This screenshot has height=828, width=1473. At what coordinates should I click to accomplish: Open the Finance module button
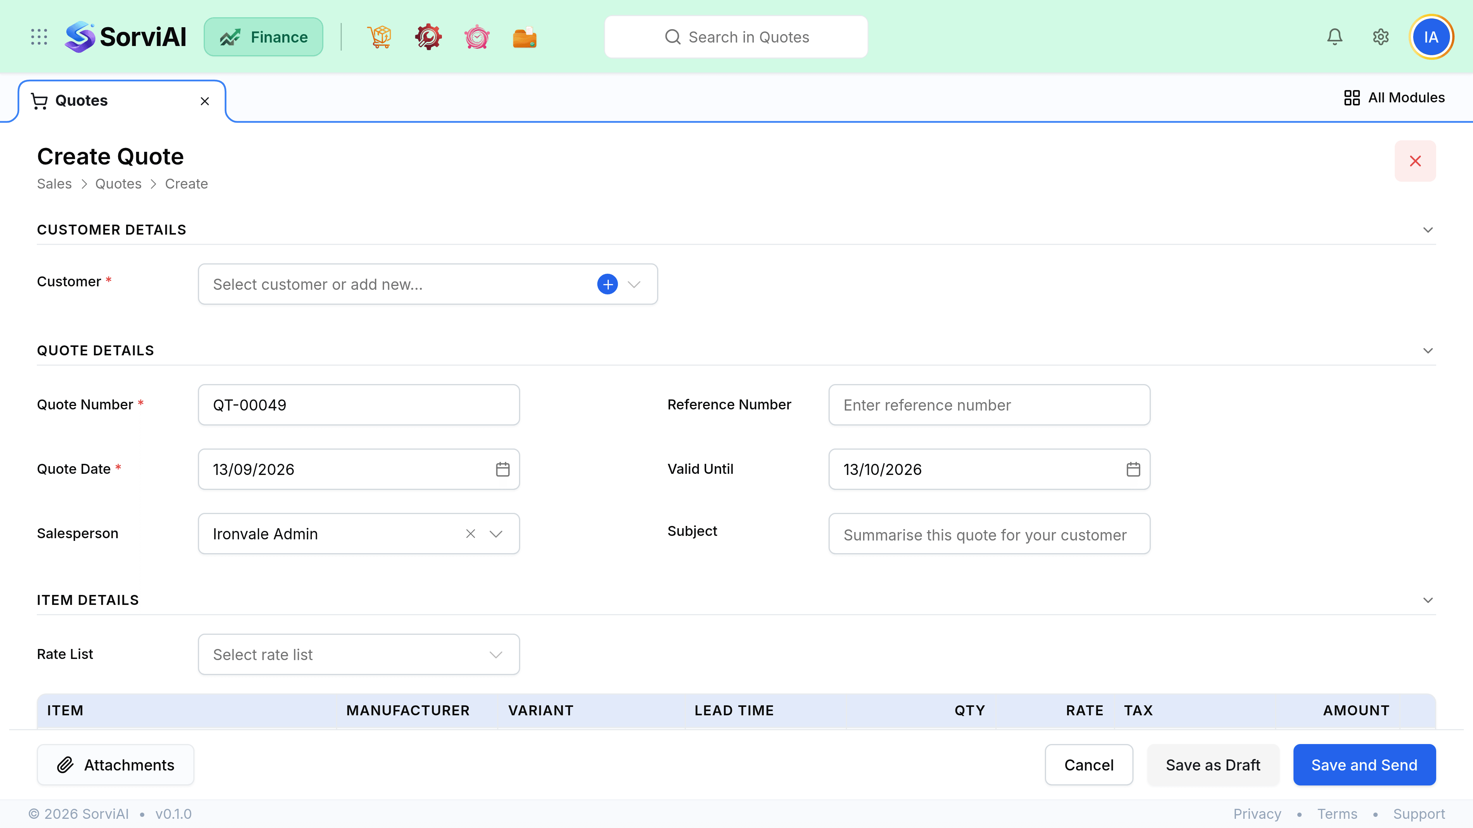click(x=264, y=37)
